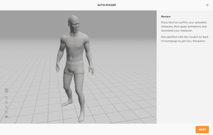This screenshot has height=135, width=213.
Task: Click the character's head in the viewport
Action: (x=74, y=24)
